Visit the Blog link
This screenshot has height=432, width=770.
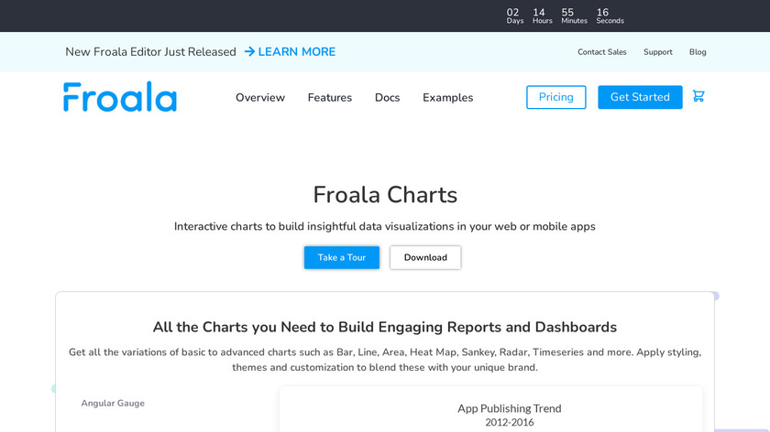point(698,52)
